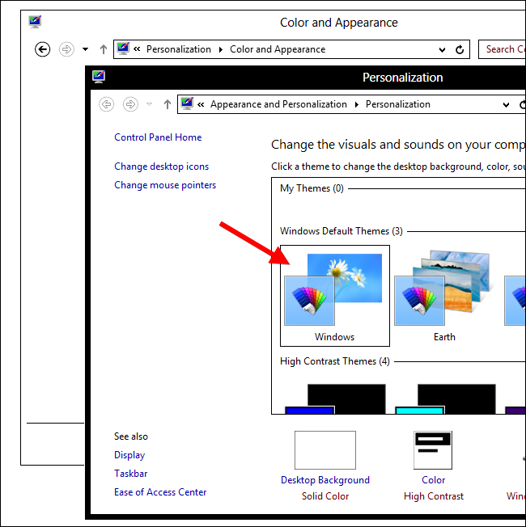The height and width of the screenshot is (527, 526).
Task: Open recent locations dropdown in Color and Appearance window
Action: coord(86,49)
